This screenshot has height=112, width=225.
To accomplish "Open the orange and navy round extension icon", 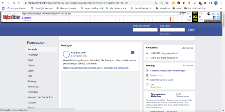I will [x=184, y=3].
